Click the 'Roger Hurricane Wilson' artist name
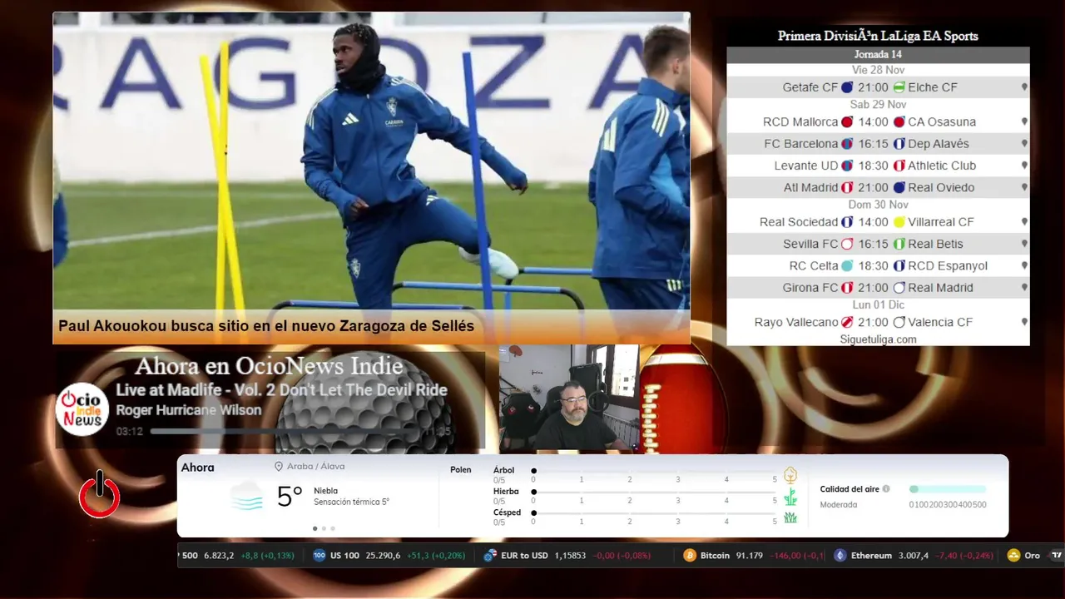1065x599 pixels. point(189,410)
